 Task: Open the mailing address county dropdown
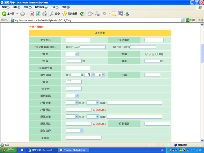click(x=72, y=117)
